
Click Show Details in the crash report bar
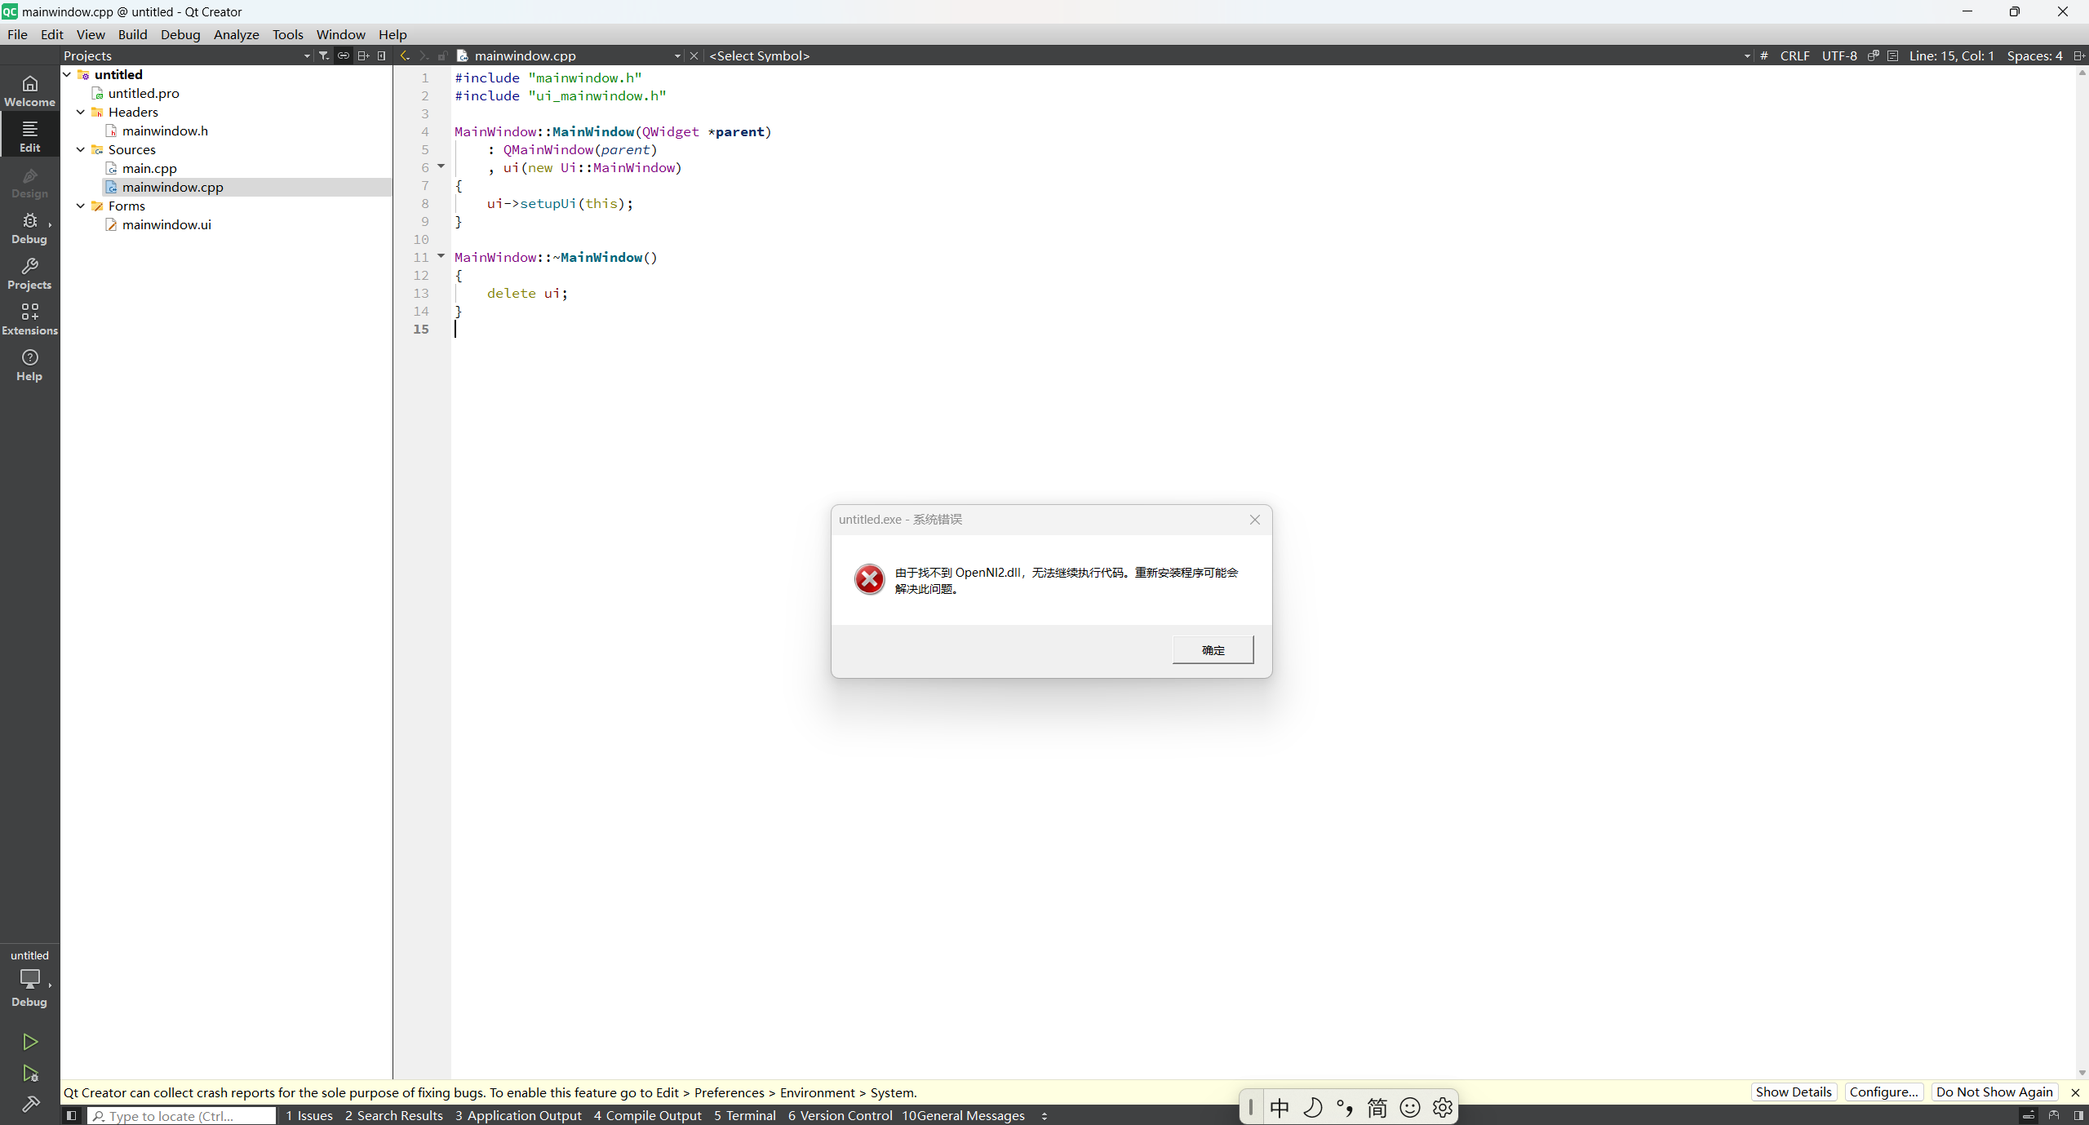1793,1092
